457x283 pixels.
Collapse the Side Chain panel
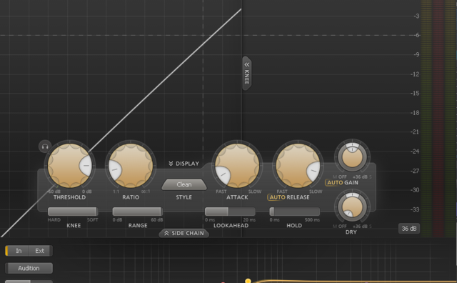pos(184,233)
